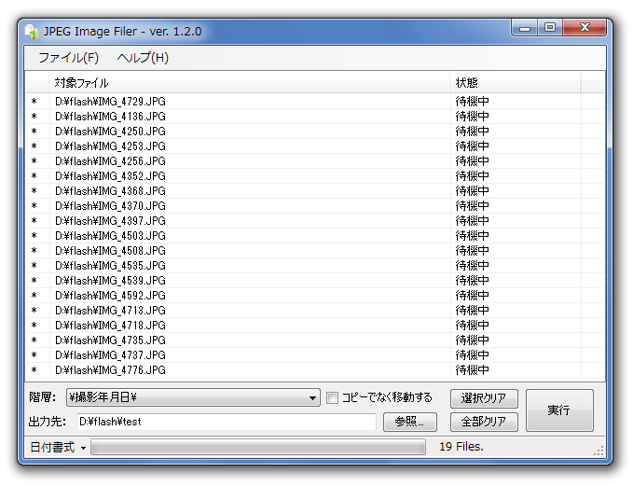The width and height of the screenshot is (633, 486).
Task: Select row D:¥flash¥IMG_4136.JPG
Action: pyautogui.click(x=315, y=117)
